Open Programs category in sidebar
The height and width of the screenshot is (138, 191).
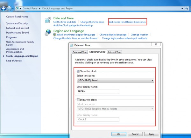[11, 37]
